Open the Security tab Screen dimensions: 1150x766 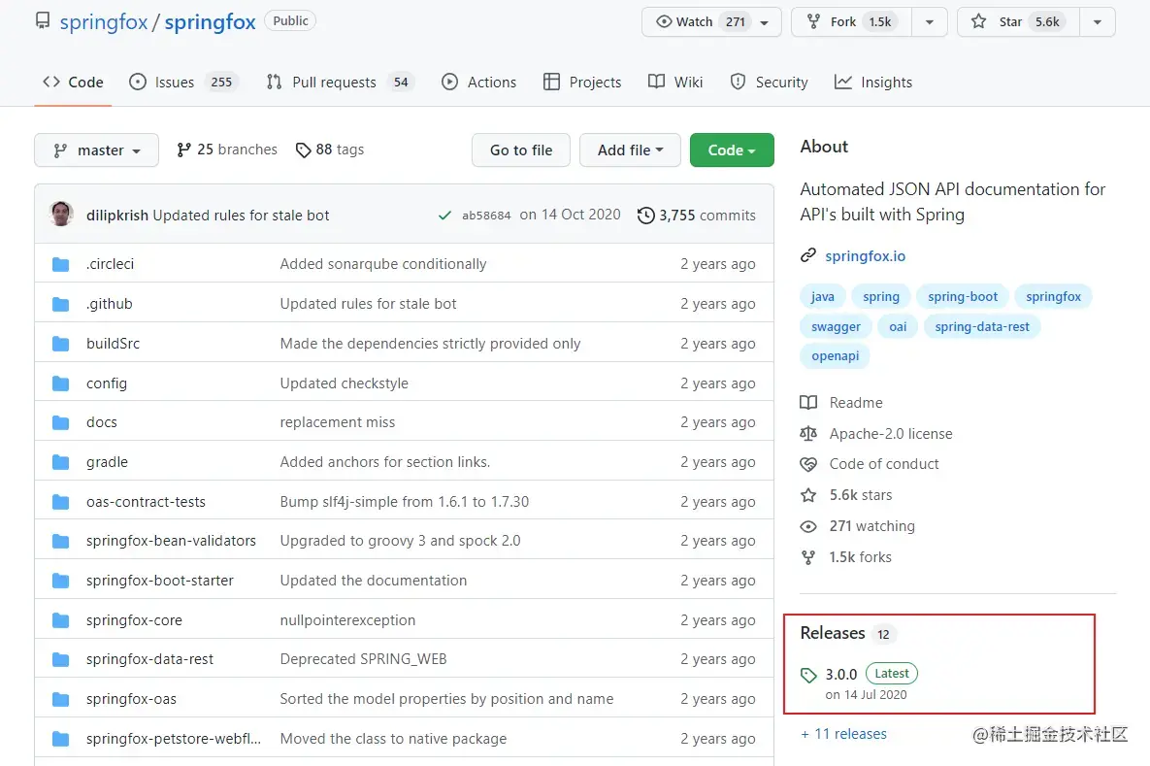click(x=769, y=83)
